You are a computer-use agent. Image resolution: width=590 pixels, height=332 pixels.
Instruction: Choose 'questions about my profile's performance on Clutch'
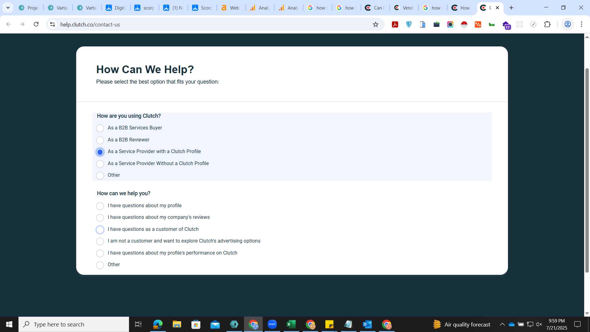pos(100,253)
